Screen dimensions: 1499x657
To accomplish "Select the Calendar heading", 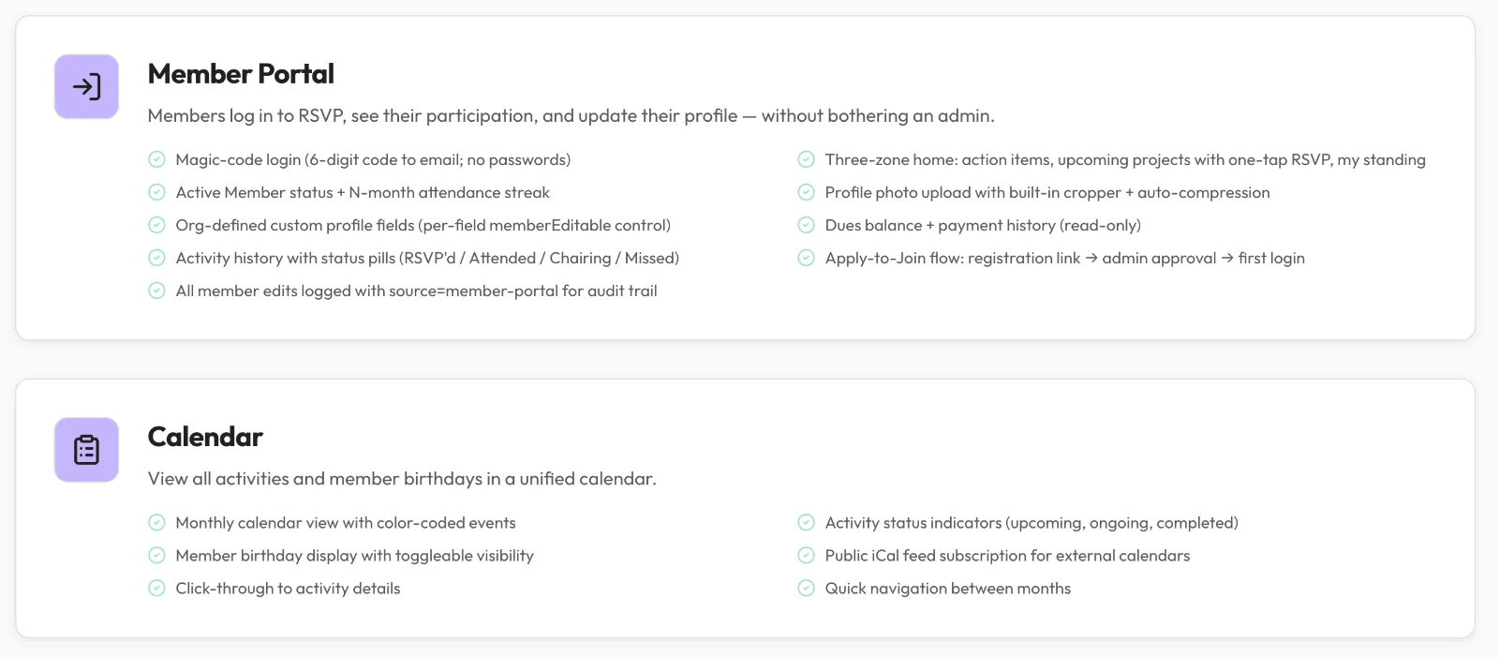I will click(205, 437).
